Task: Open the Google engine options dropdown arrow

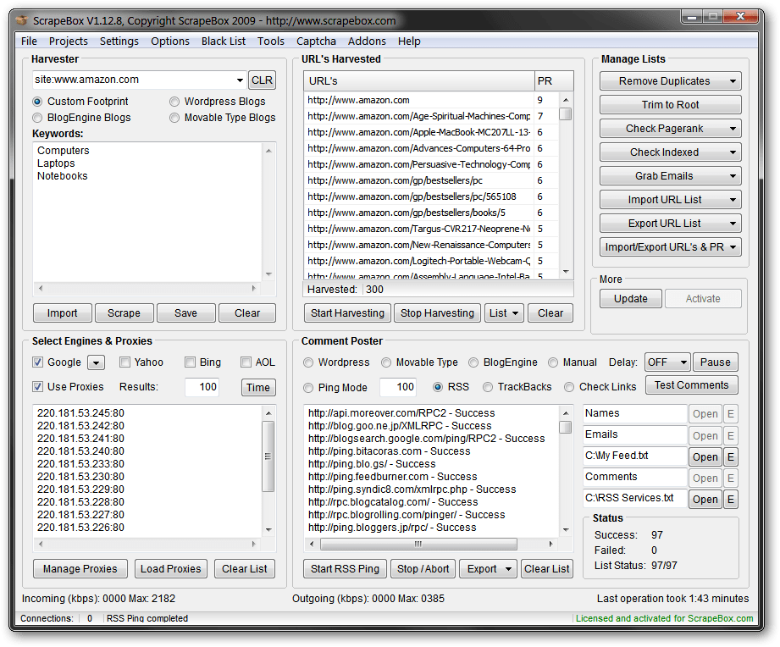Action: [x=97, y=362]
